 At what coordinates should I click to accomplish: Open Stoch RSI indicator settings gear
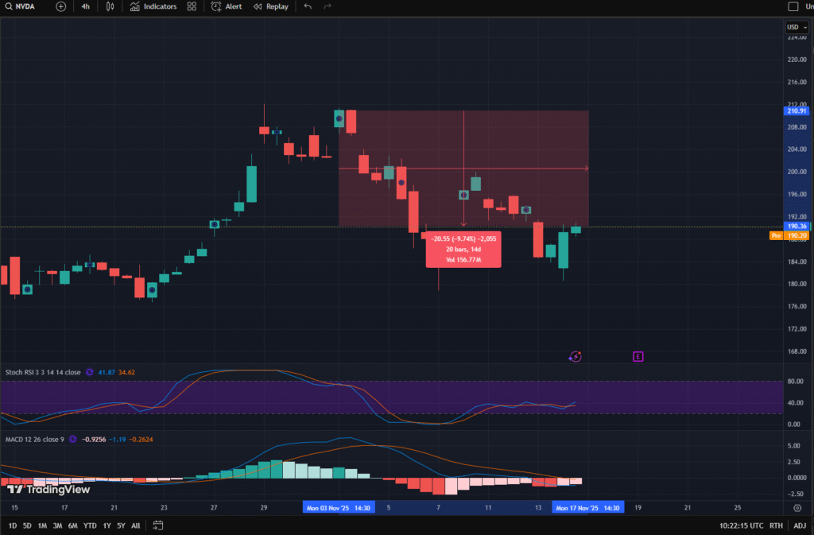click(x=89, y=372)
